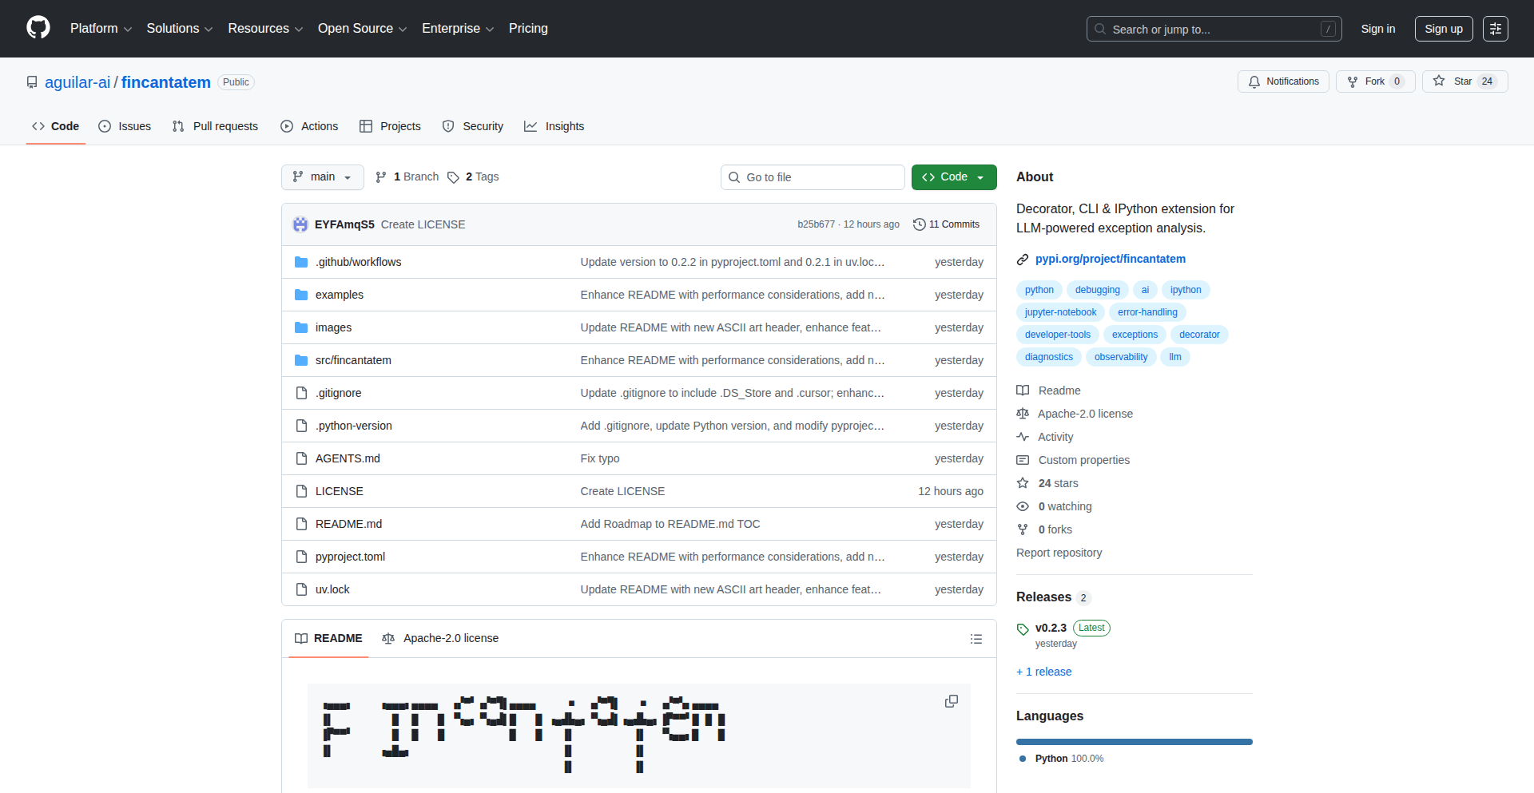Click the star icon next to 24 stars
1534x793 pixels.
(x=1023, y=483)
